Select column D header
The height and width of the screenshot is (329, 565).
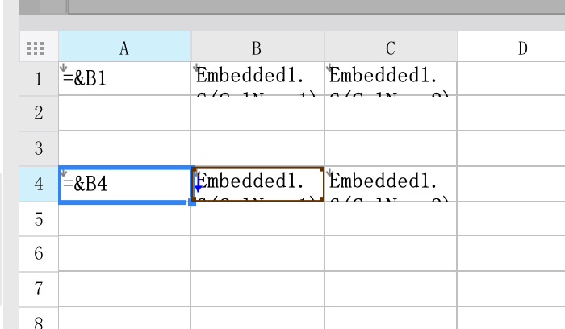click(x=522, y=48)
